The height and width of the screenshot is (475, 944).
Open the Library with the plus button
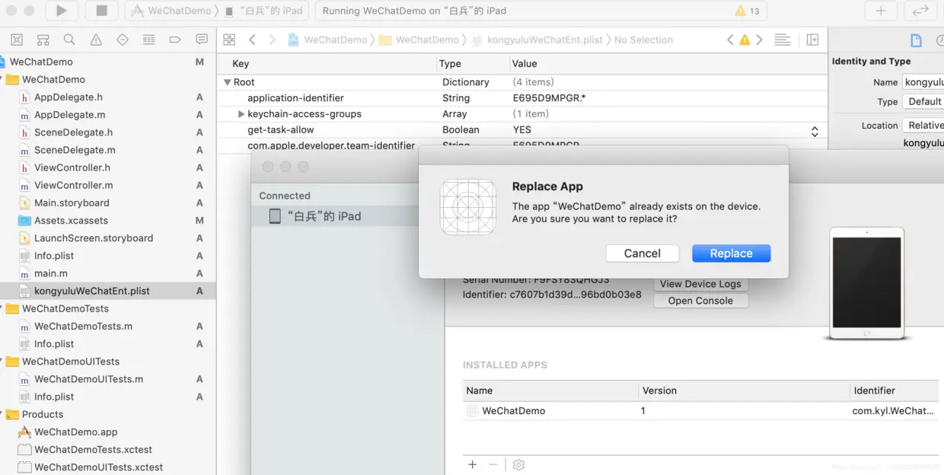tap(881, 11)
